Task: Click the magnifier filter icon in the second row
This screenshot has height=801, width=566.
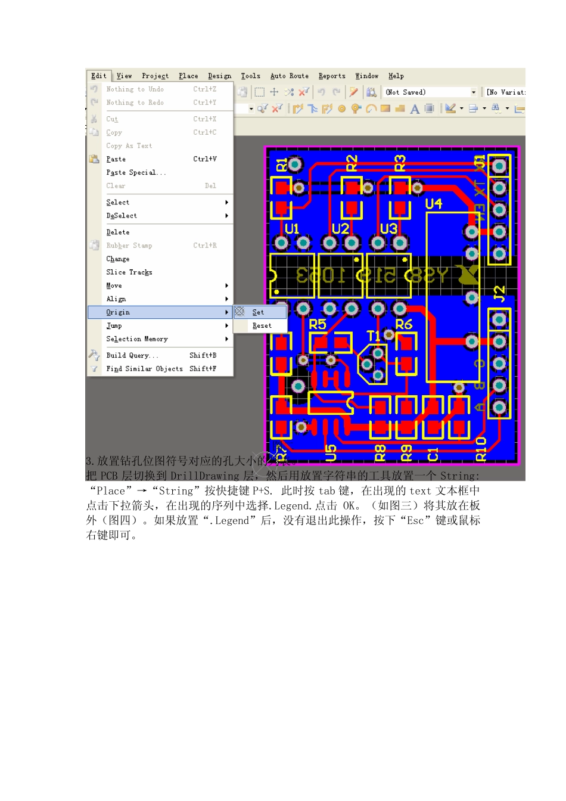Action: (x=262, y=108)
